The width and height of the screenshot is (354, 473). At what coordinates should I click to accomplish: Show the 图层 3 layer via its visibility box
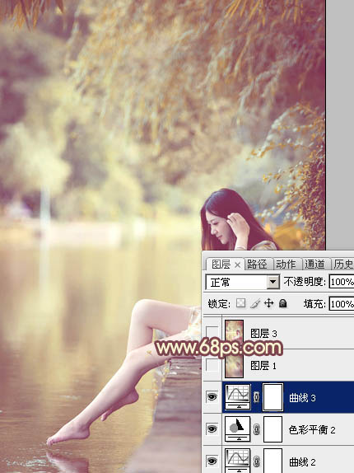pos(212,333)
